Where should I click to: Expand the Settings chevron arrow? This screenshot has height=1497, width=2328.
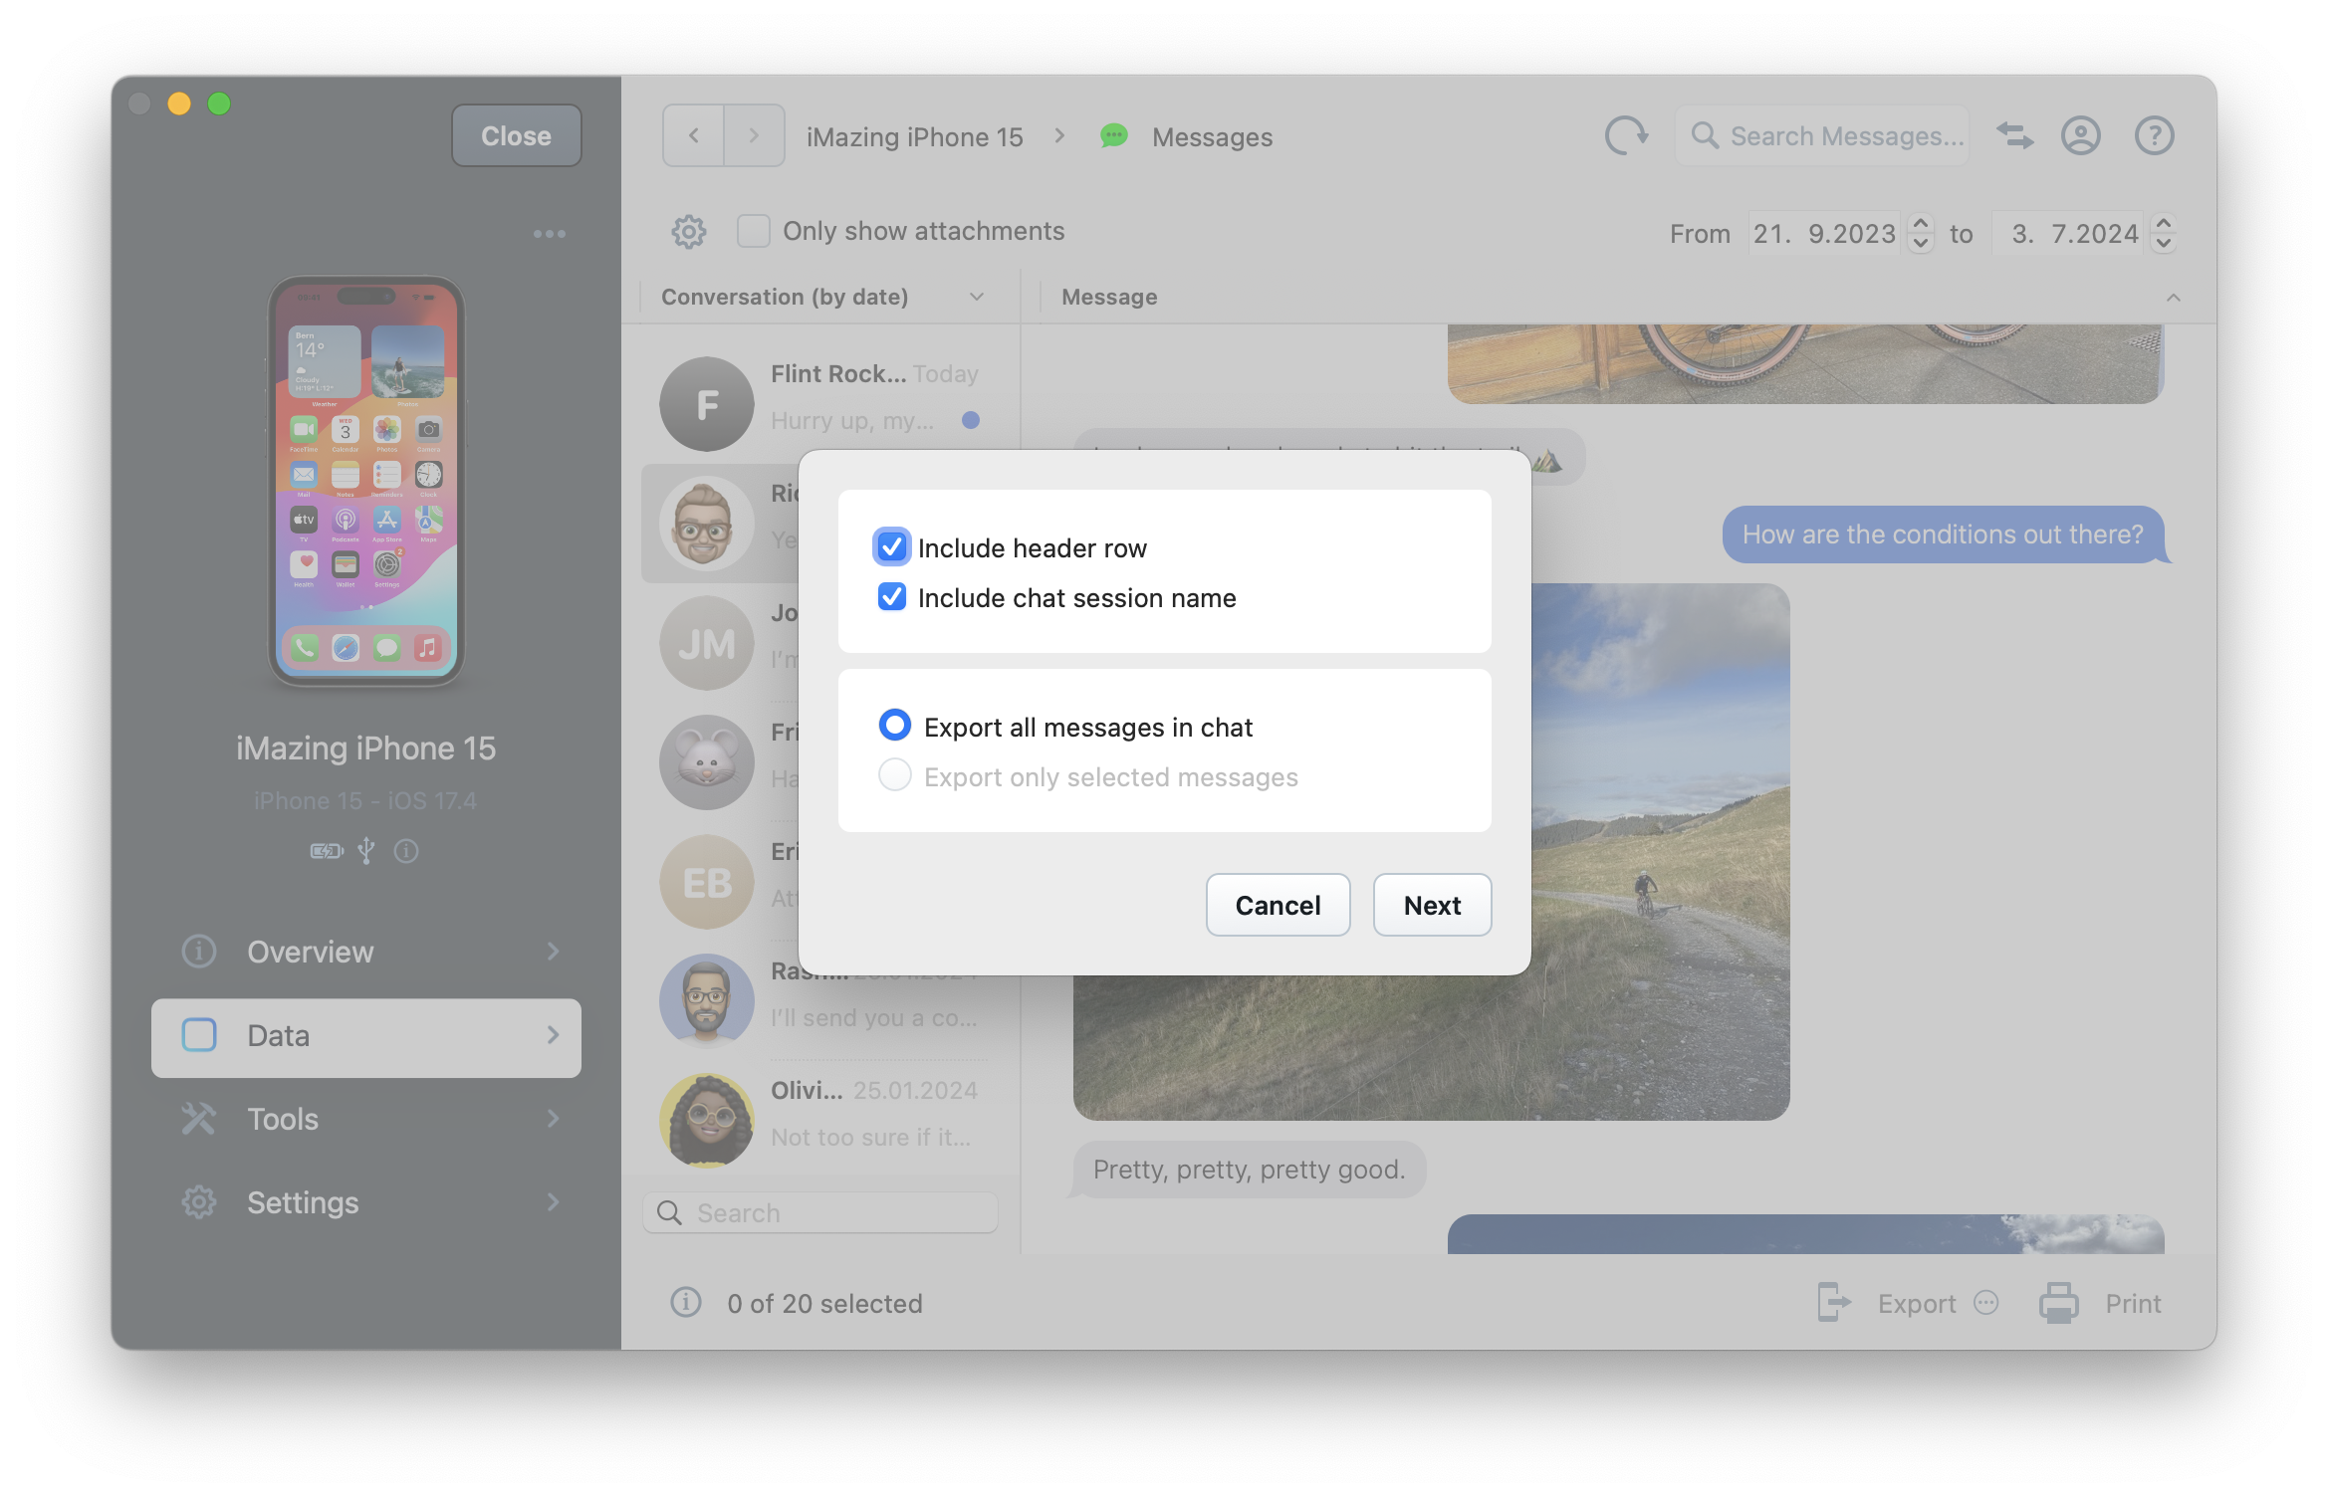(554, 1202)
